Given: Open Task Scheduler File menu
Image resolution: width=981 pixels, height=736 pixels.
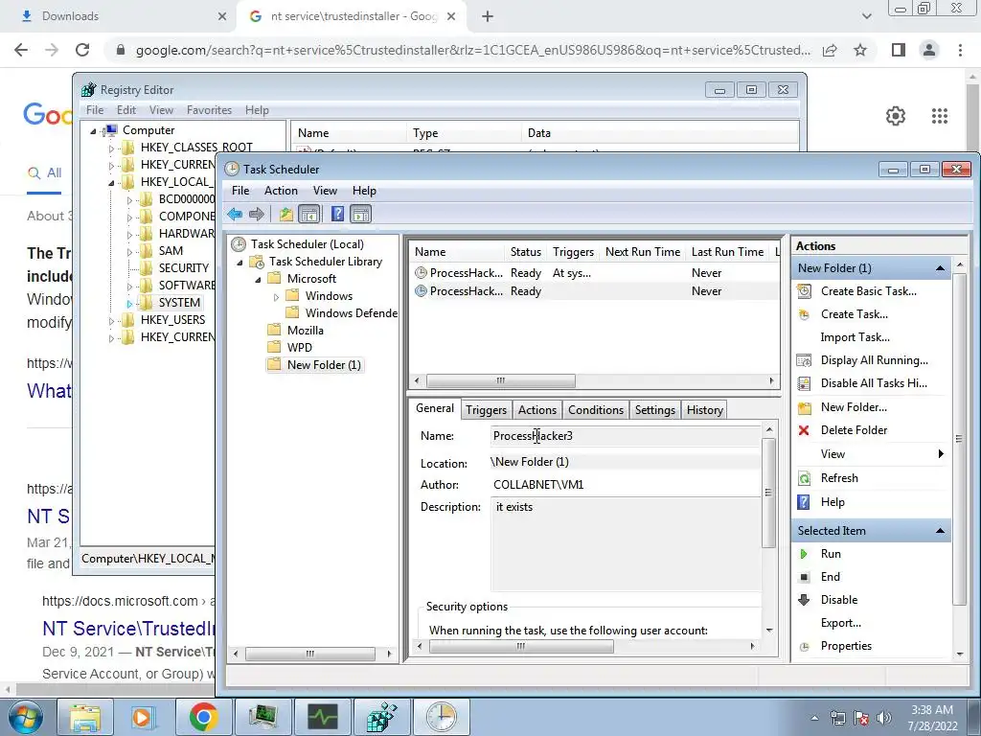Looking at the screenshot, I should coord(240,191).
